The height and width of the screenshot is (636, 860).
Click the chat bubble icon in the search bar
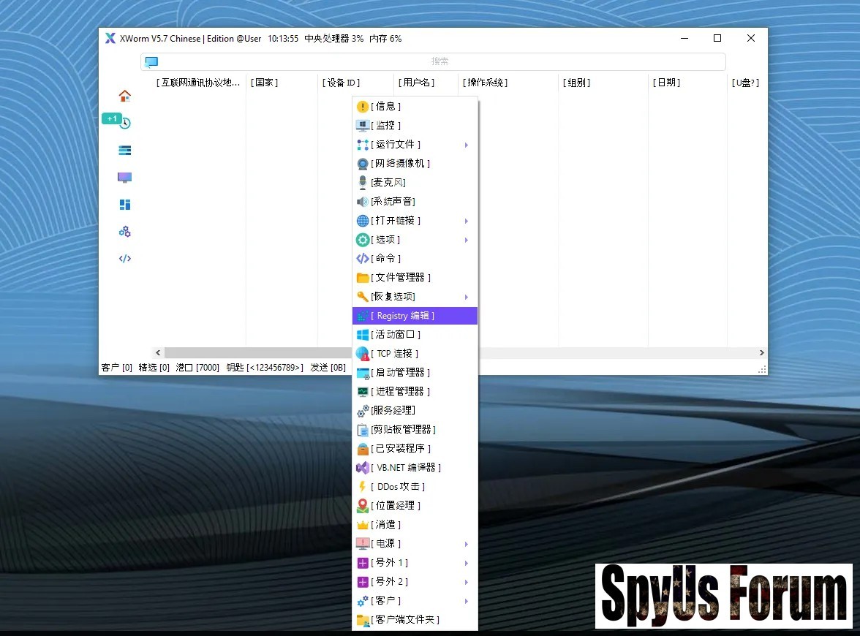151,62
